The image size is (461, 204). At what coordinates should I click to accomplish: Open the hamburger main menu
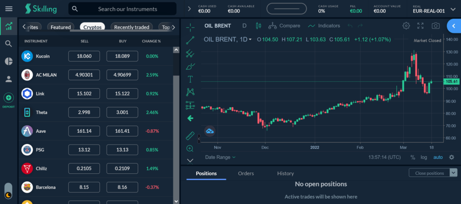pyautogui.click(x=9, y=9)
